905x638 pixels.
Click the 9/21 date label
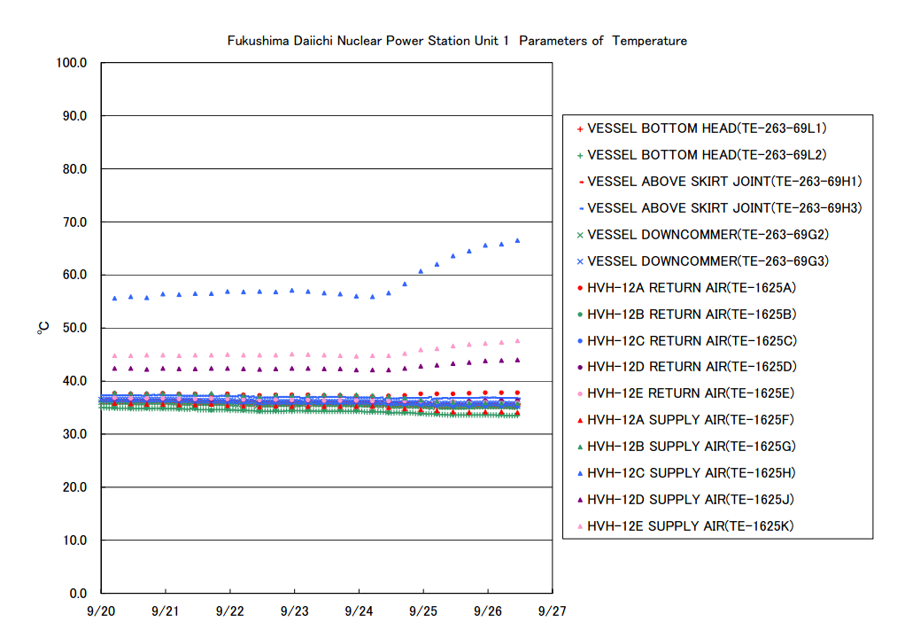166,611
